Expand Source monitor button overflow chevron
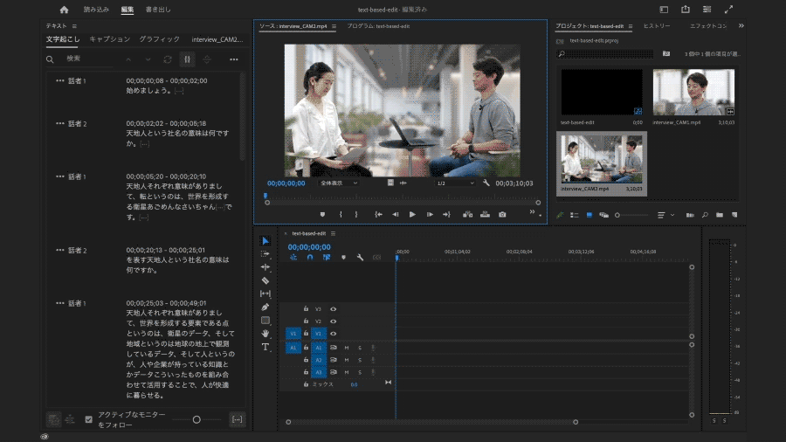786x442 pixels. [x=532, y=212]
